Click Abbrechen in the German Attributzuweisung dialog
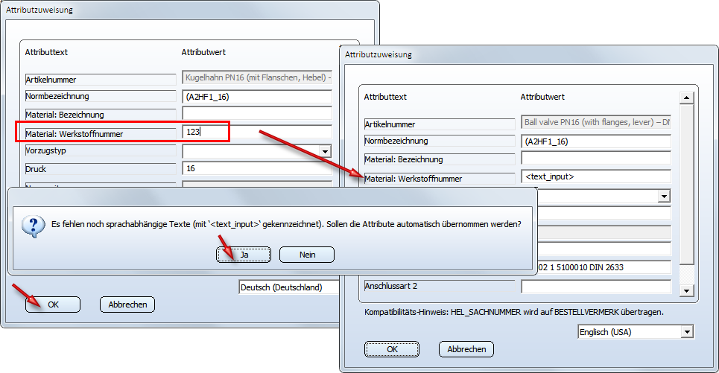 pyautogui.click(x=127, y=305)
